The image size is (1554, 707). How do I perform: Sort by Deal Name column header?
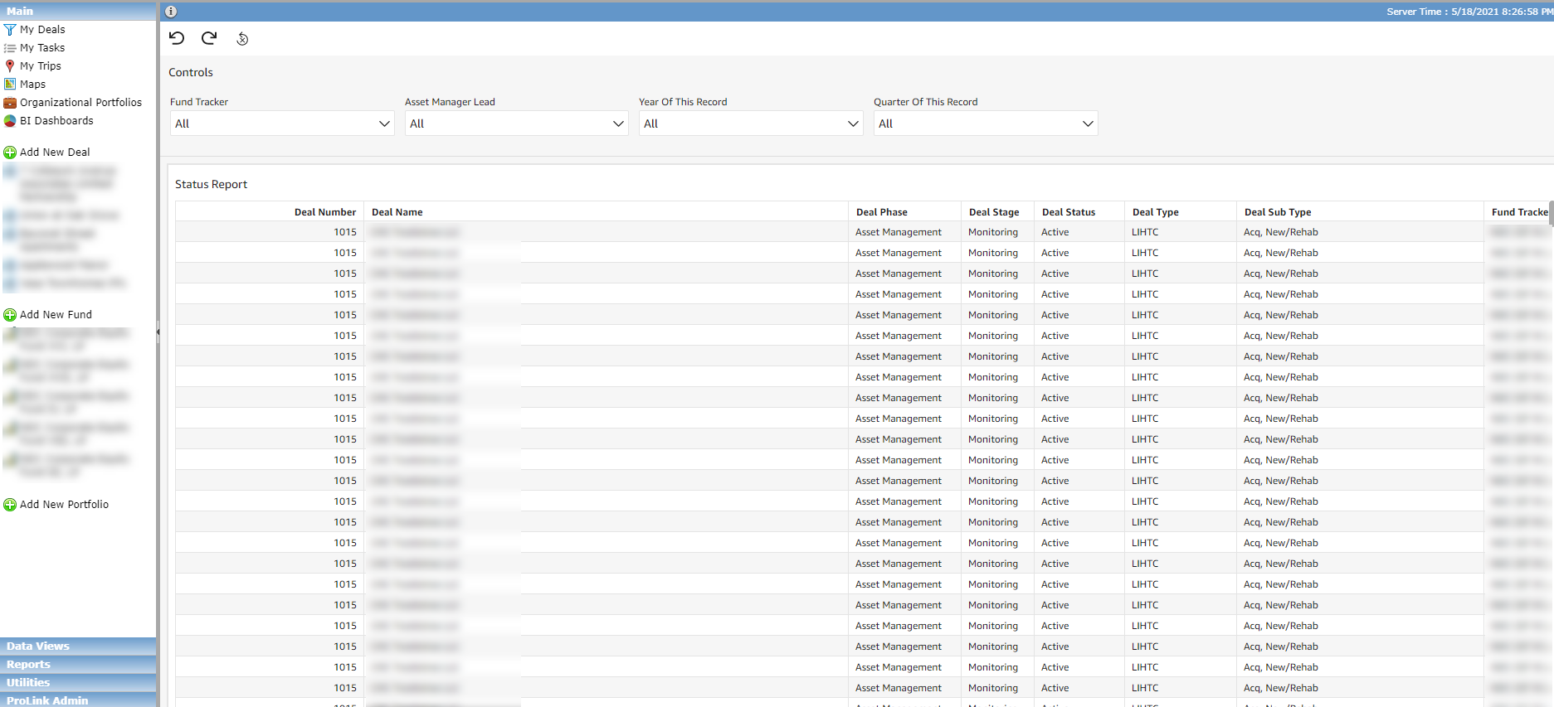tap(397, 212)
